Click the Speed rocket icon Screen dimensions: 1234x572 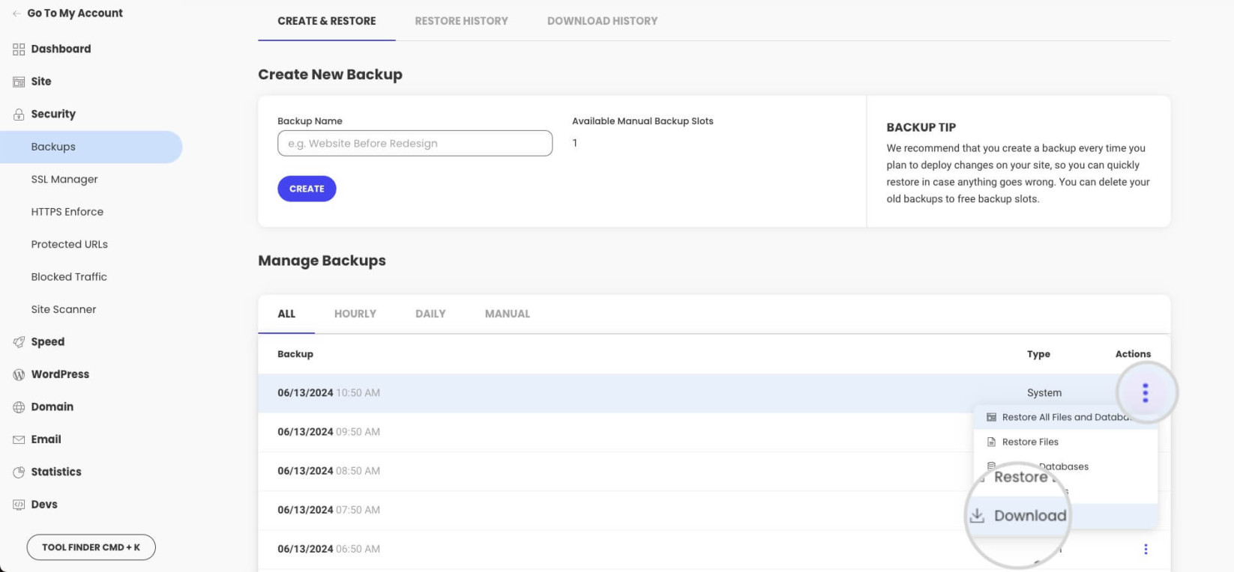click(x=19, y=342)
